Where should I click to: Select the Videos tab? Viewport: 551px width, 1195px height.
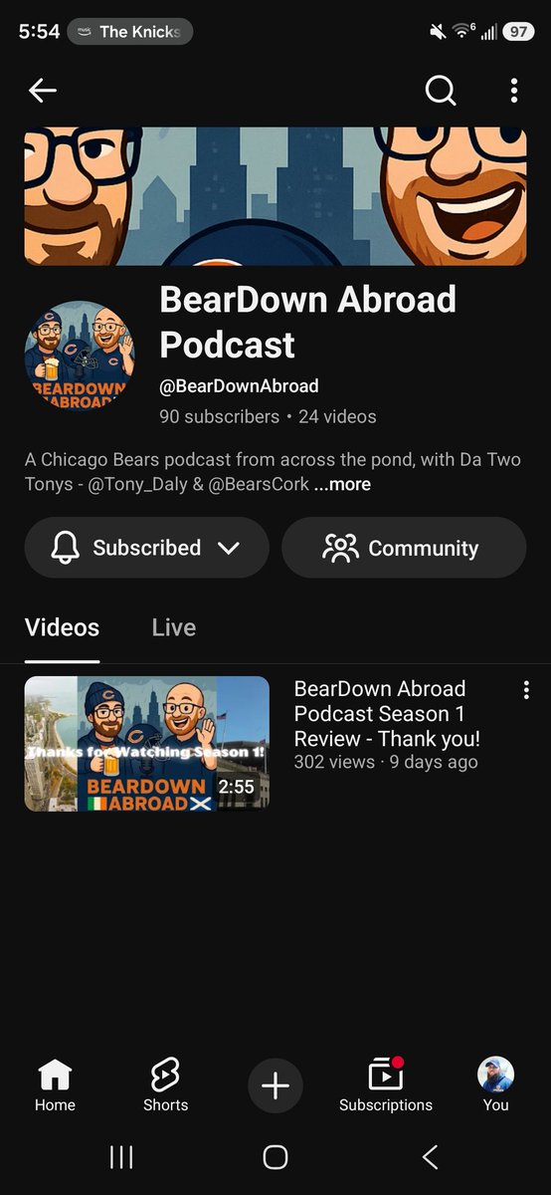[62, 627]
